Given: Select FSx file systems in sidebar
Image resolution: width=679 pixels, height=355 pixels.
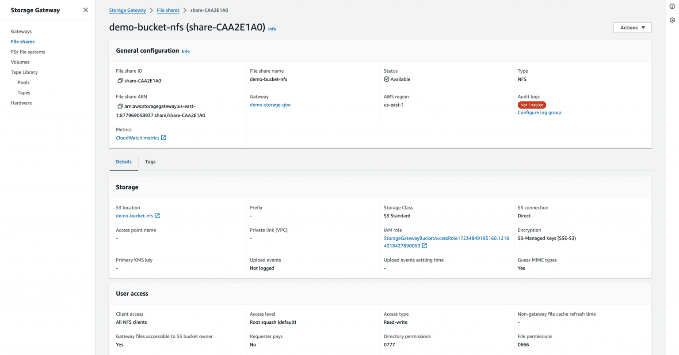Looking at the screenshot, I should (x=27, y=52).
